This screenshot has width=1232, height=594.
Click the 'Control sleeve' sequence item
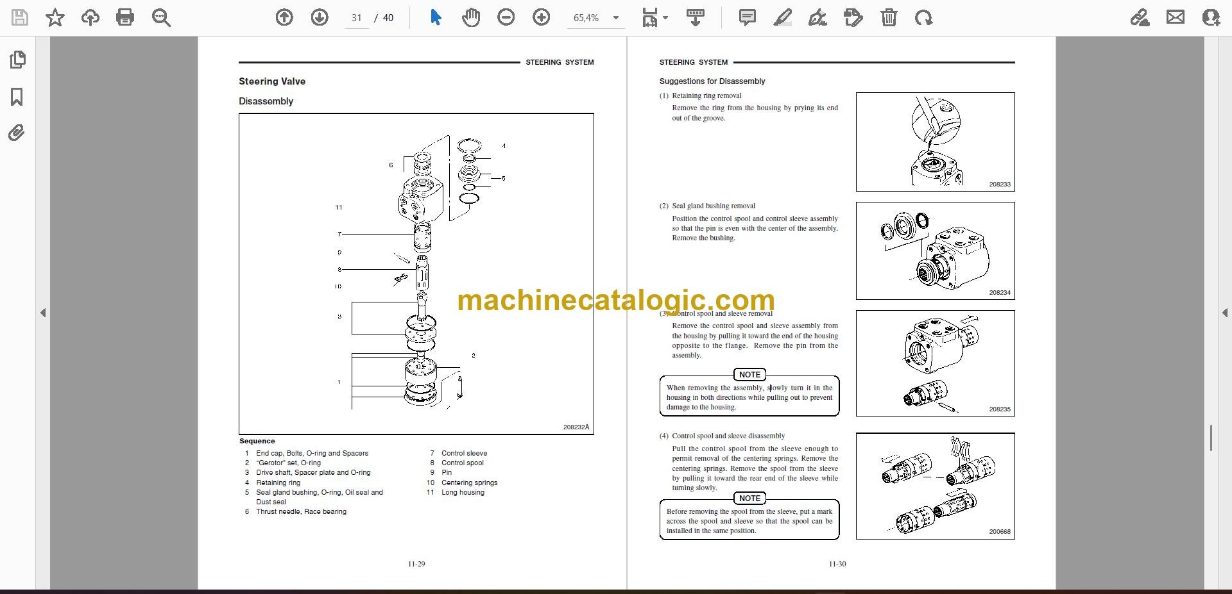tap(464, 453)
